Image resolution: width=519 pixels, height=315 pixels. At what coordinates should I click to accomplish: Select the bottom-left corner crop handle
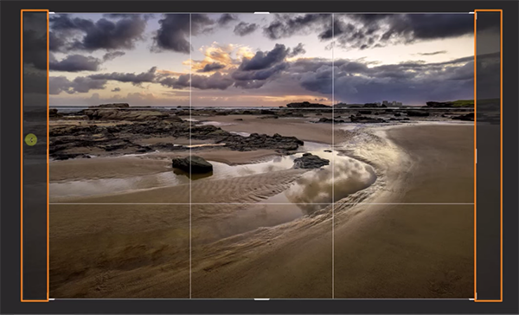tap(51, 299)
